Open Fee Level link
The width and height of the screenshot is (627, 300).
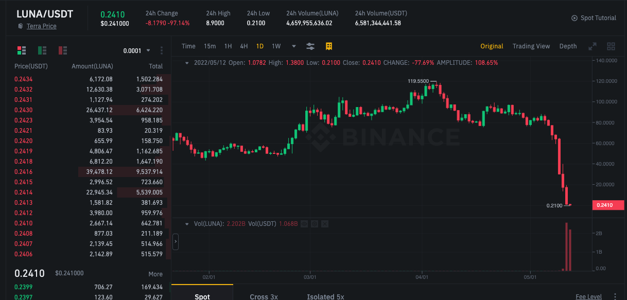[588, 297]
